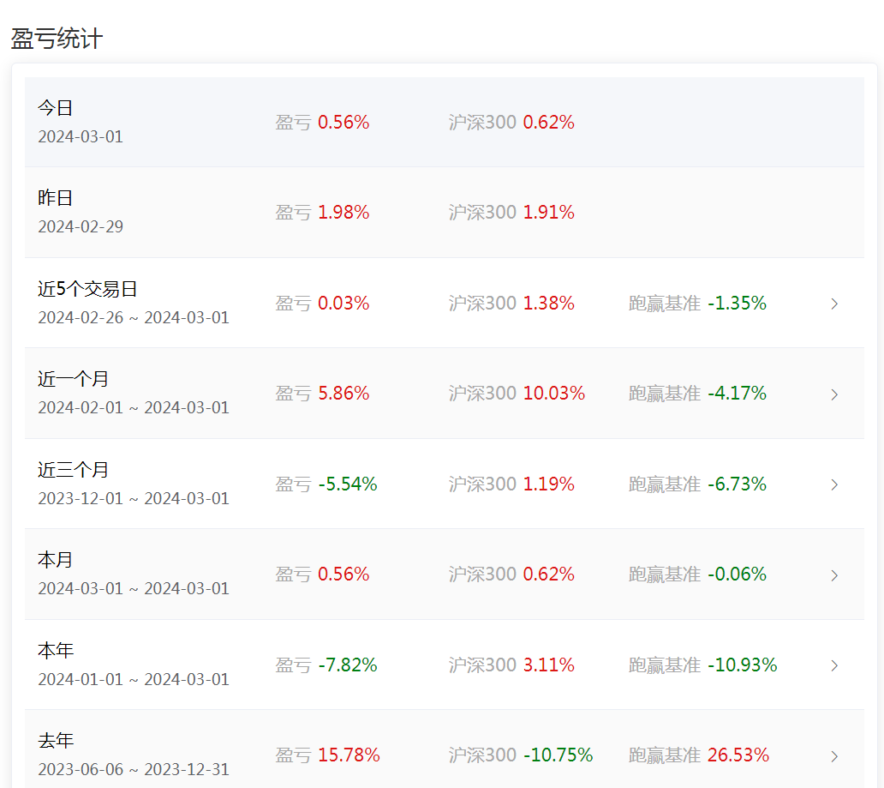This screenshot has height=788, width=884.
Task: Click 跑赢基准 value -1.35%
Action: (x=737, y=304)
